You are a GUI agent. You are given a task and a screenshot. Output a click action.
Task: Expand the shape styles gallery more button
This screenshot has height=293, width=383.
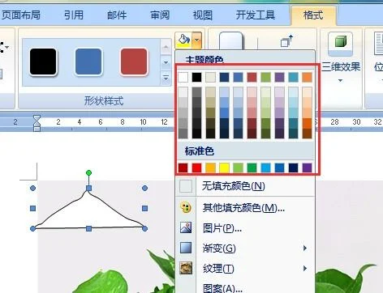[x=166, y=79]
